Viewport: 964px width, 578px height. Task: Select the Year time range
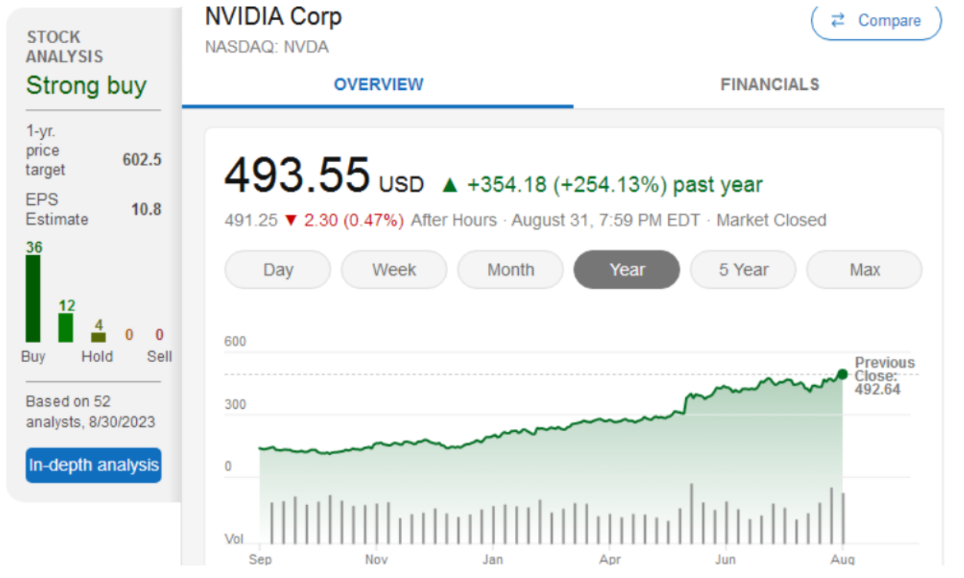click(x=627, y=270)
